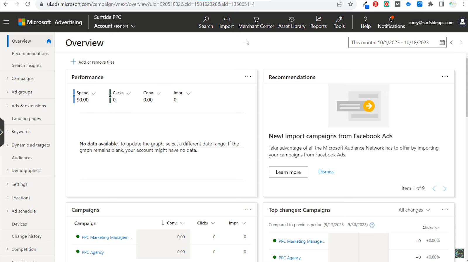
Task: Reload the browser page
Action: click(x=28, y=4)
